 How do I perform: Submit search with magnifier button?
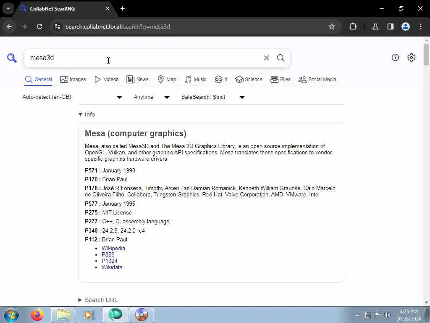point(281,58)
